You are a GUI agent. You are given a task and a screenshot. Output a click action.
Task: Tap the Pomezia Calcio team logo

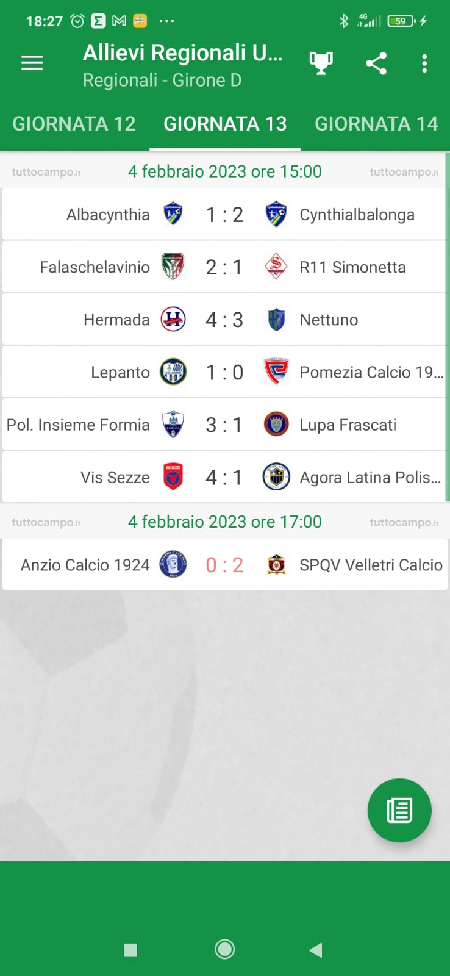coord(276,371)
